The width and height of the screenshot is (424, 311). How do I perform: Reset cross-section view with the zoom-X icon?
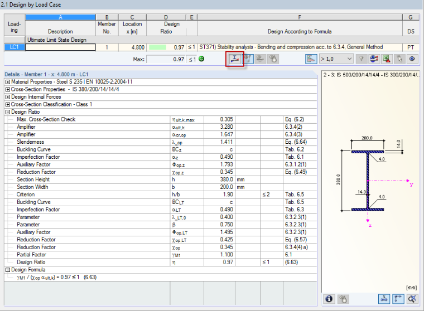[x=412, y=299]
